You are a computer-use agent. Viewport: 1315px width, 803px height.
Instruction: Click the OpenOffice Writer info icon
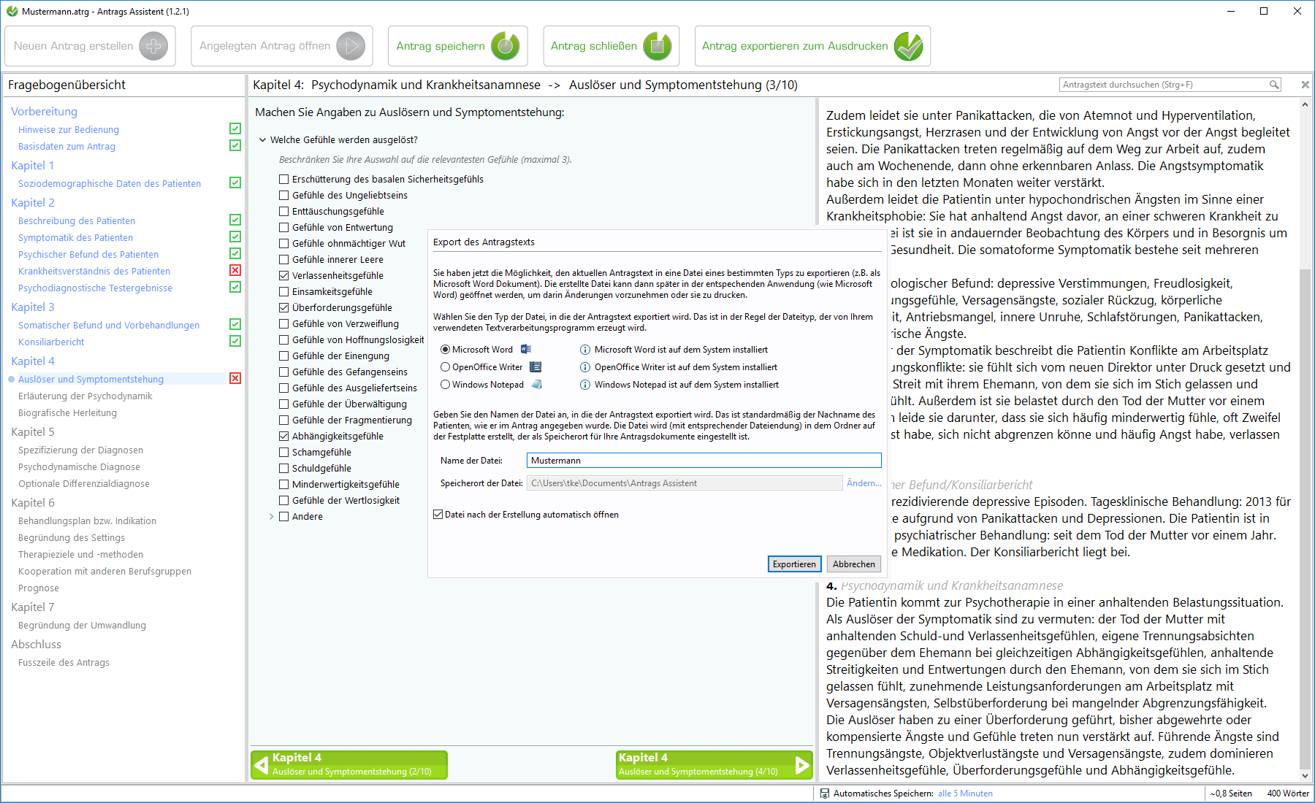pos(584,367)
